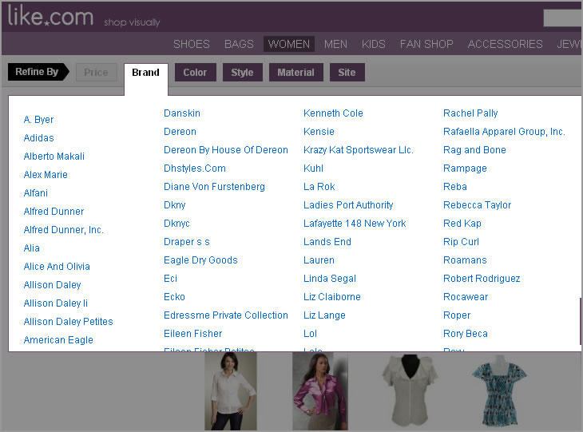Viewport: 583px width, 432px height.
Task: Select the Liz Claiborne brand
Action: (x=332, y=297)
